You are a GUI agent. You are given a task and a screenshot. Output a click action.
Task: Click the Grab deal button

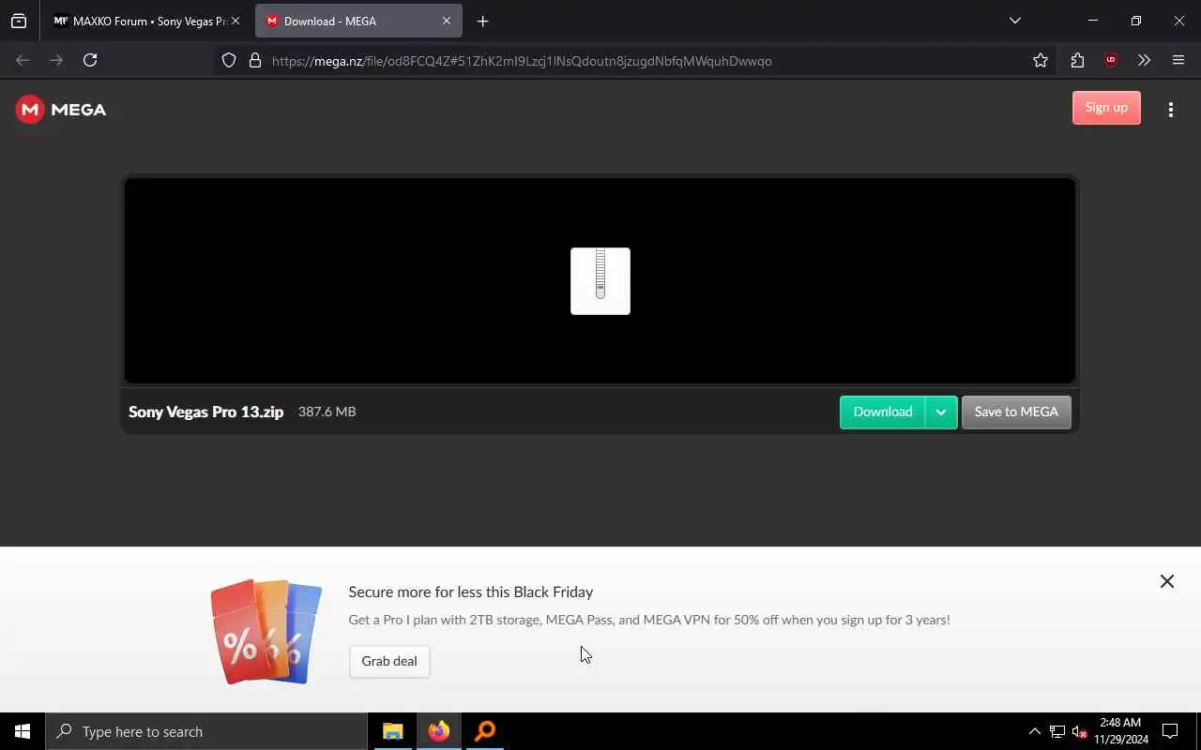(x=389, y=661)
